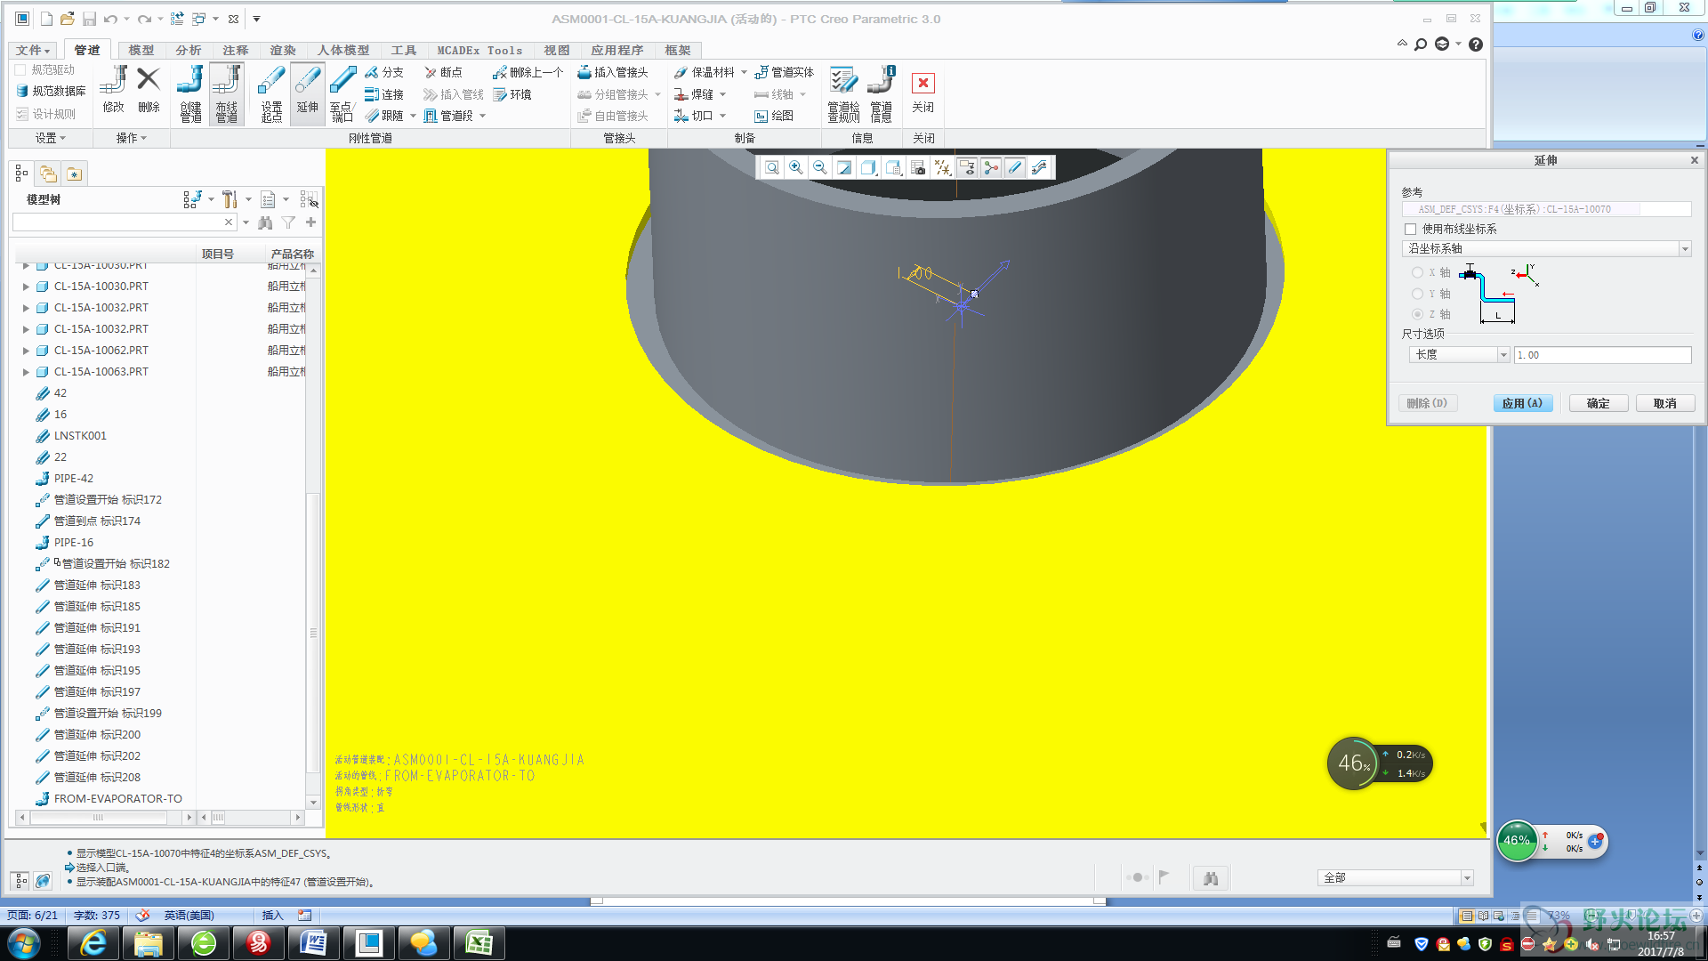Click the 连接 (Connect) tool
This screenshot has width=1708, height=961.
point(384,94)
